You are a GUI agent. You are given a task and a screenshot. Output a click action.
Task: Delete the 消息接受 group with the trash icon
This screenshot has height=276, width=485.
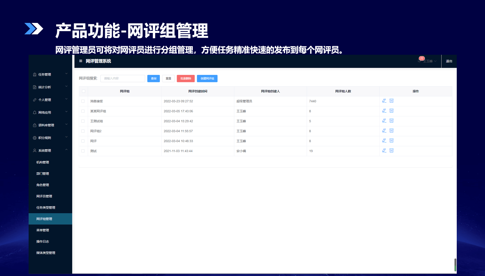pyautogui.click(x=391, y=101)
